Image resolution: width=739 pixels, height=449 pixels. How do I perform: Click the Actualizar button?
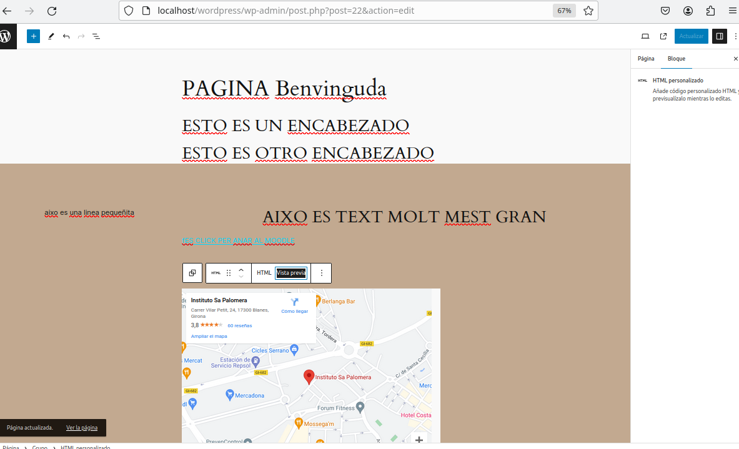tap(691, 36)
